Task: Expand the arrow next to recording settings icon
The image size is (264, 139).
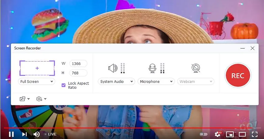Action: point(45,99)
